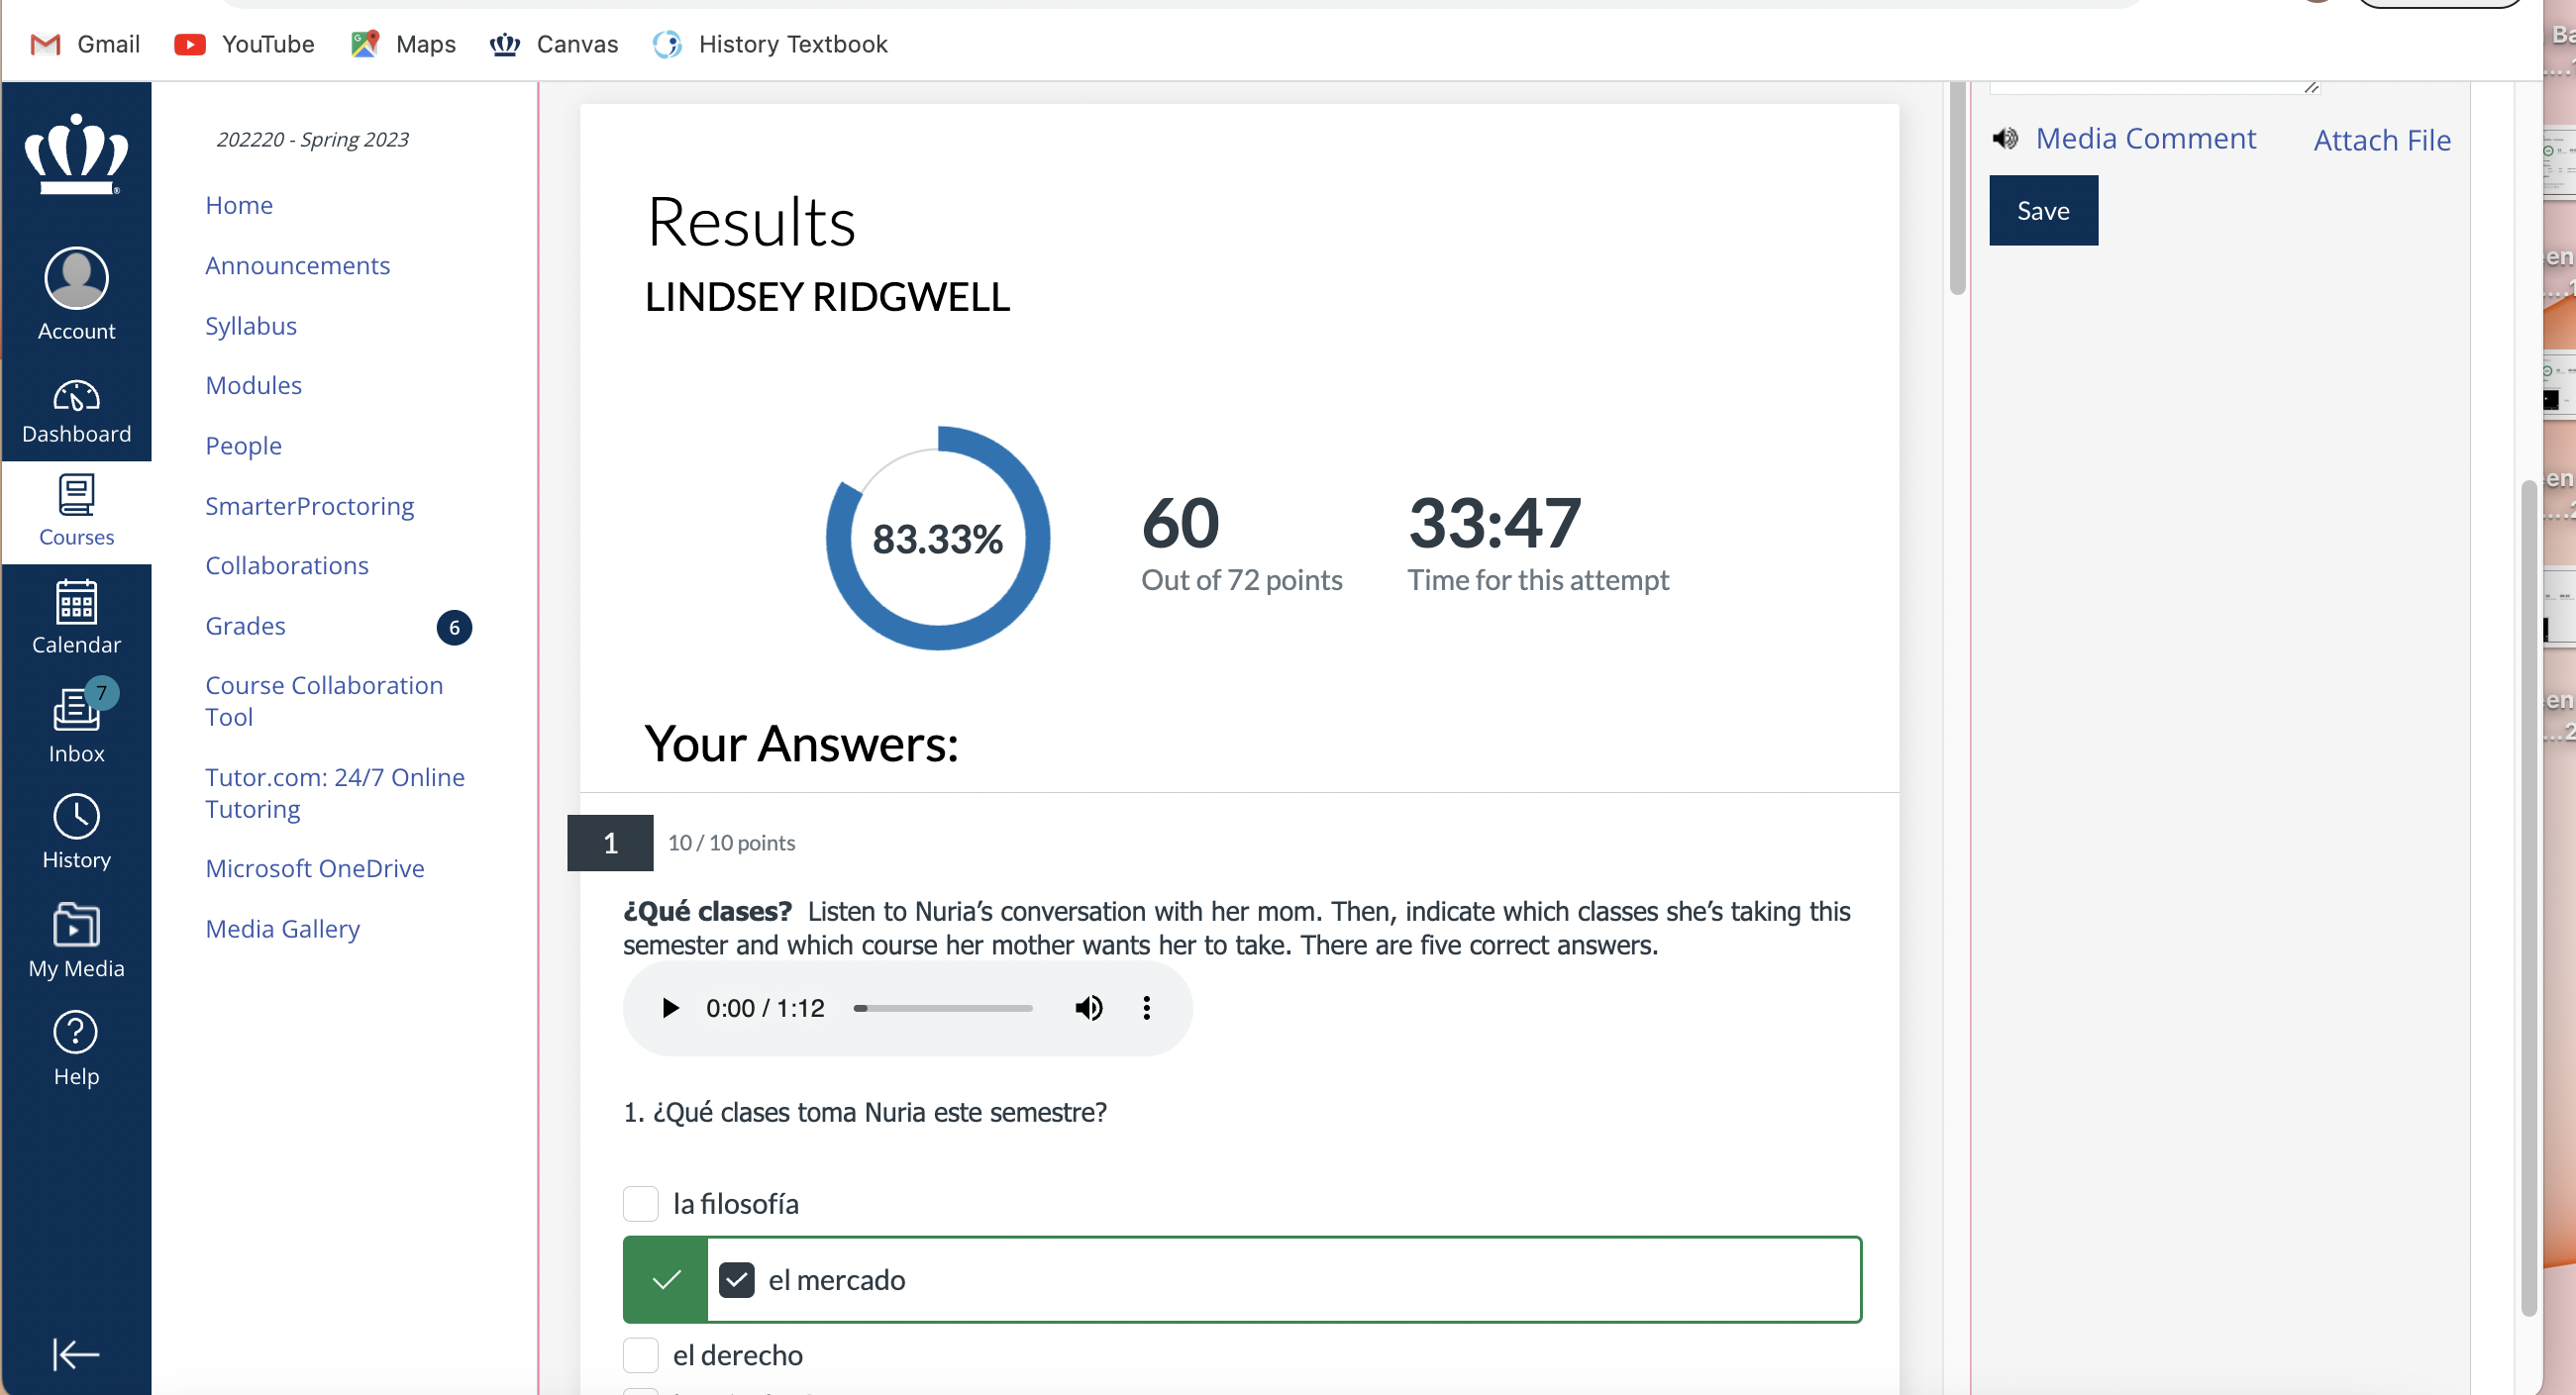This screenshot has width=2576, height=1395.
Task: Open the Media Gallery
Action: point(282,929)
